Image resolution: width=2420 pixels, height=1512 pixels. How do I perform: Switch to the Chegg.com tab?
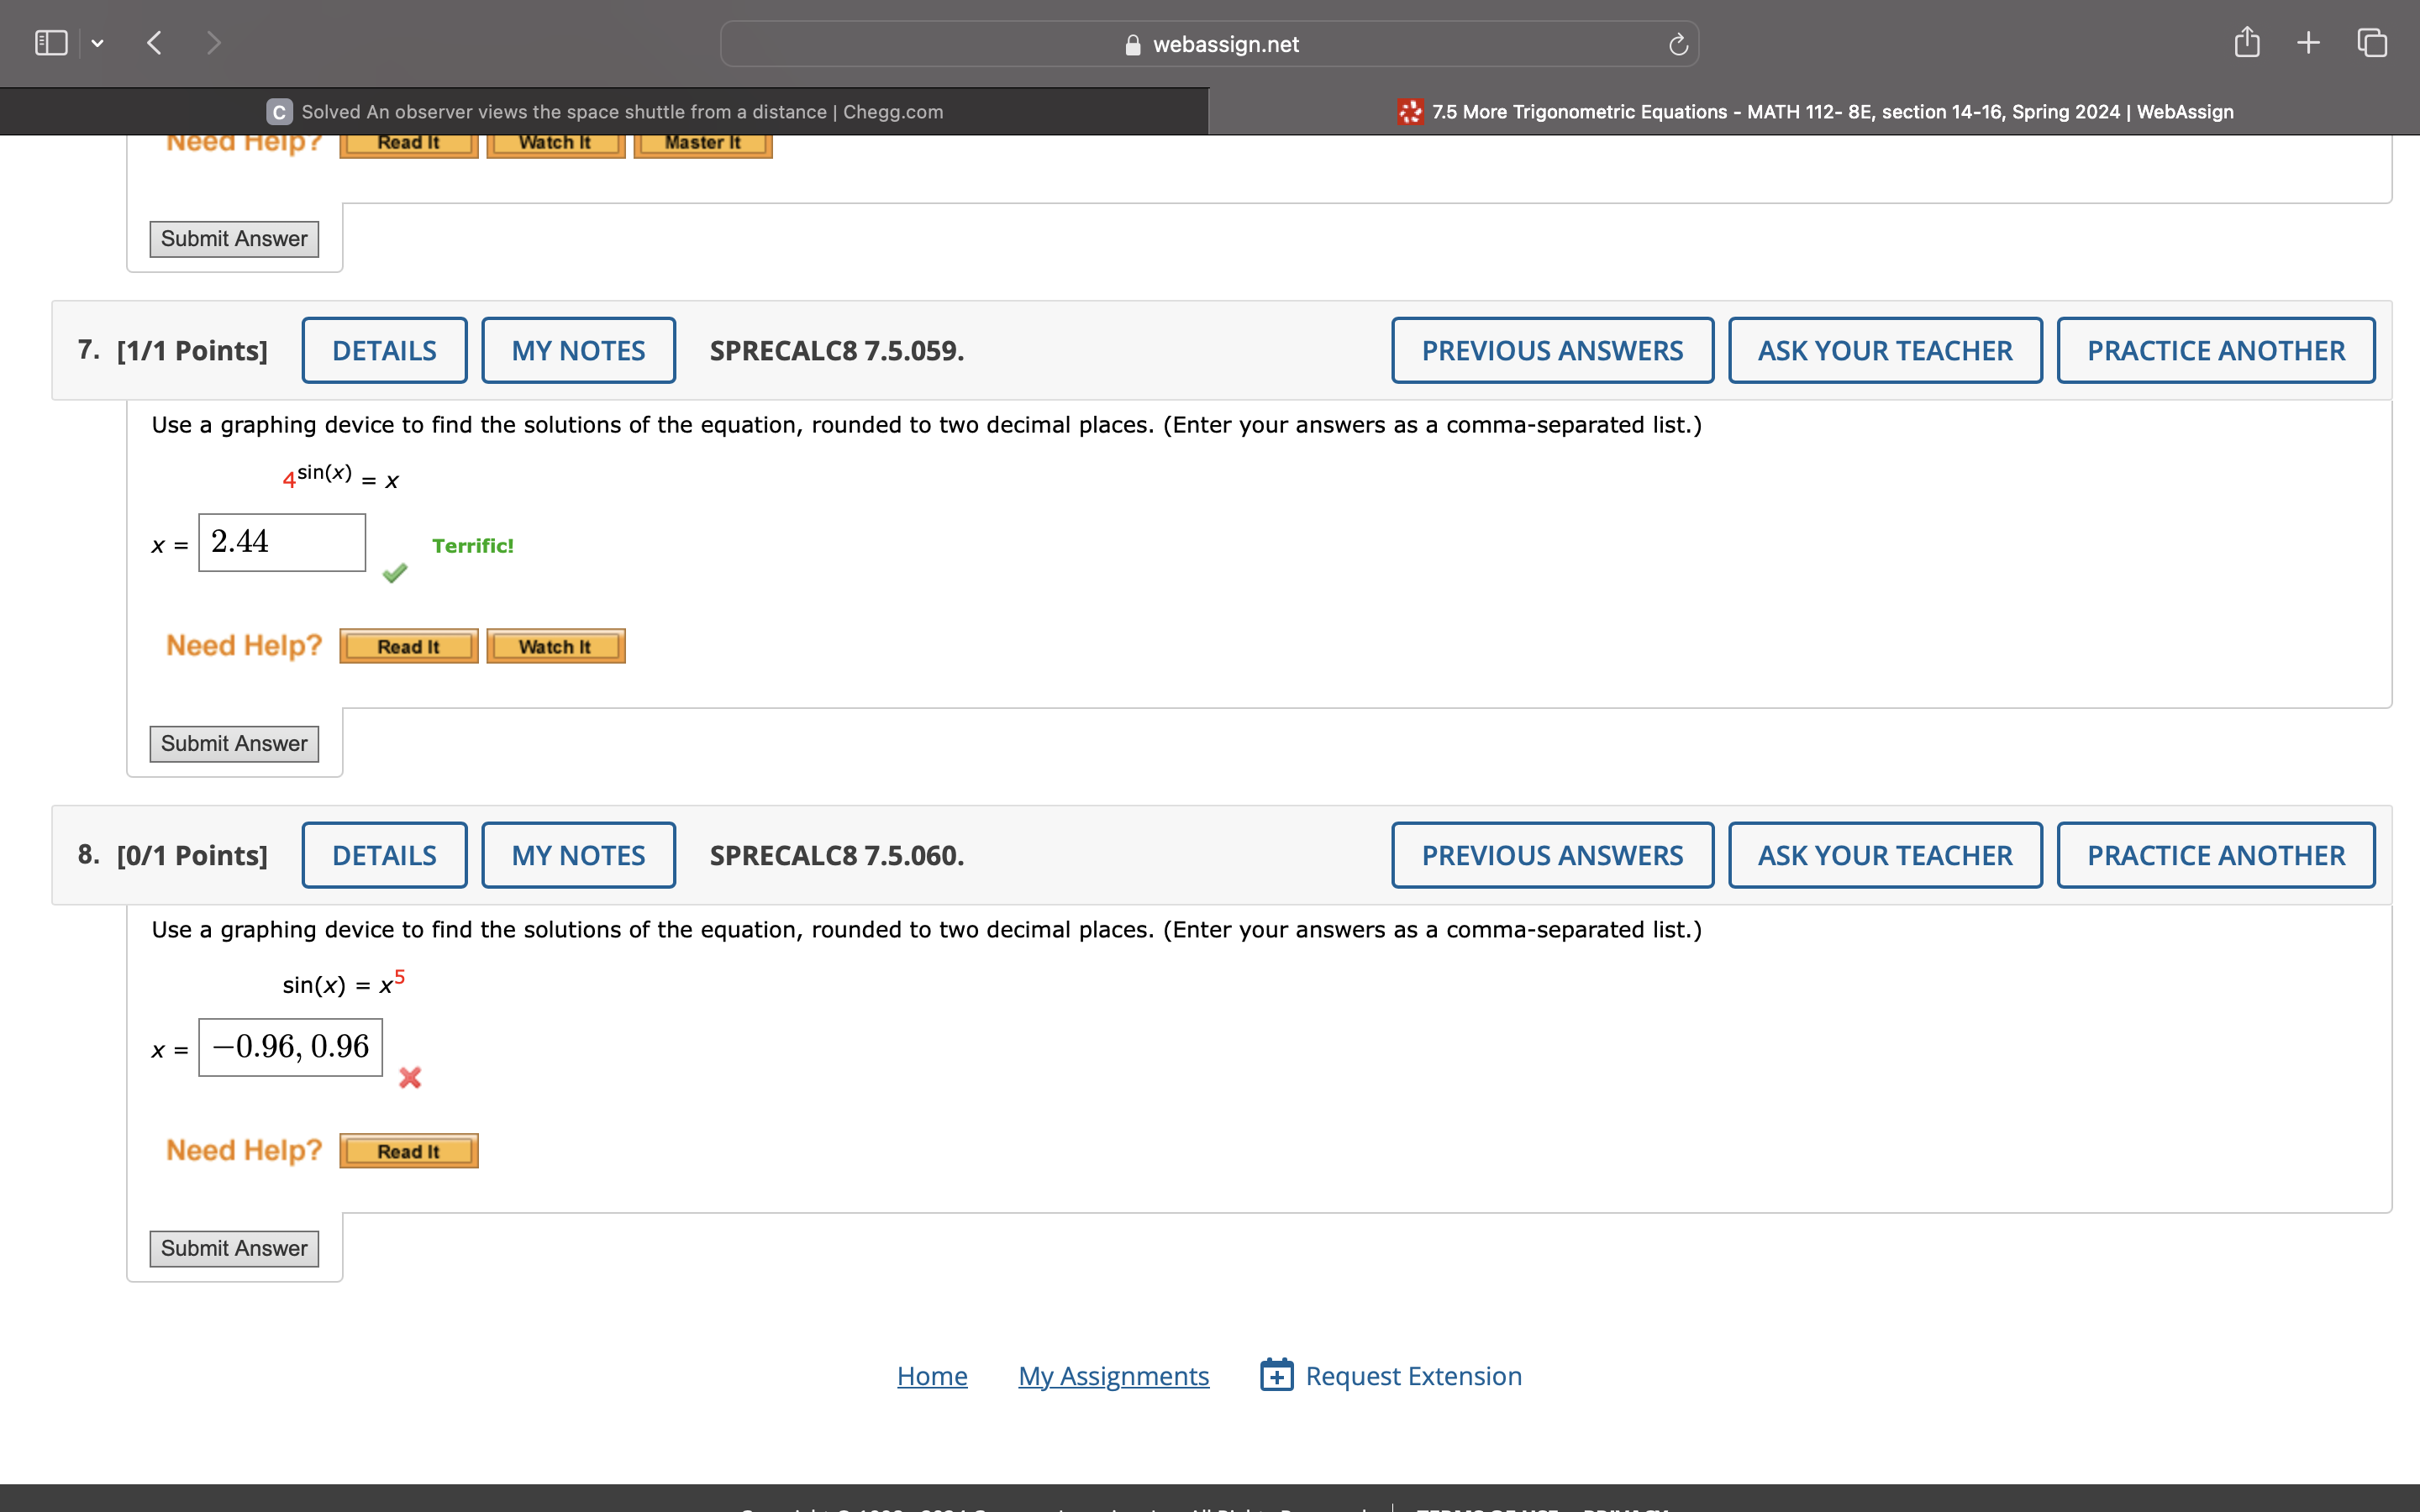(x=605, y=112)
